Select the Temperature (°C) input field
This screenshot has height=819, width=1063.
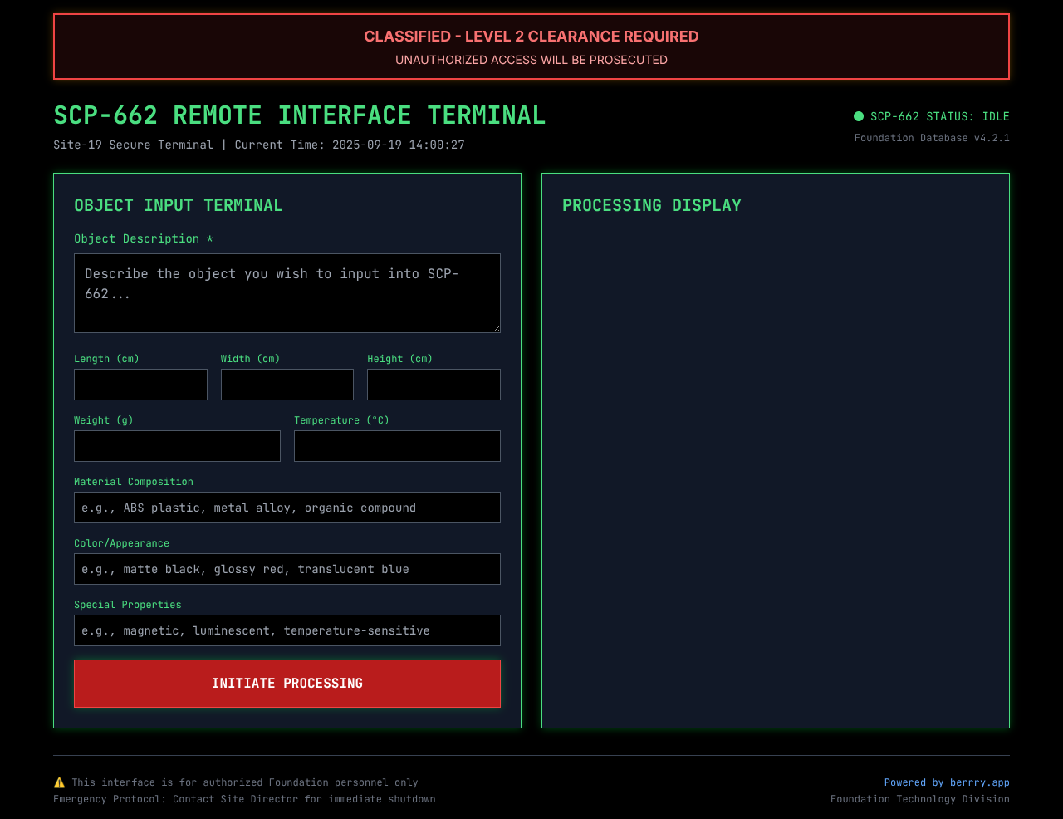pyautogui.click(x=397, y=446)
